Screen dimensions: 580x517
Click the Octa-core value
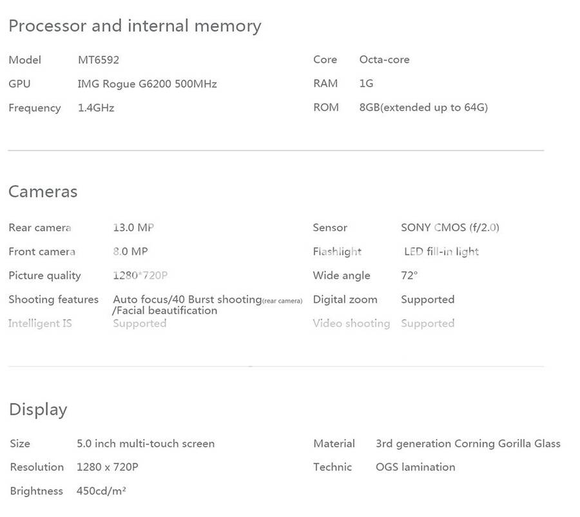point(384,60)
